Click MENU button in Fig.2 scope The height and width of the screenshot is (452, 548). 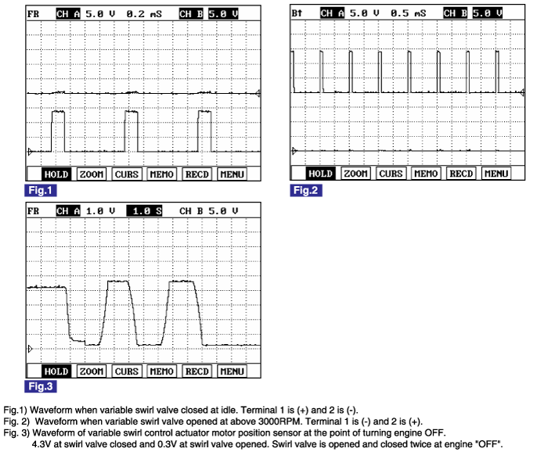496,174
